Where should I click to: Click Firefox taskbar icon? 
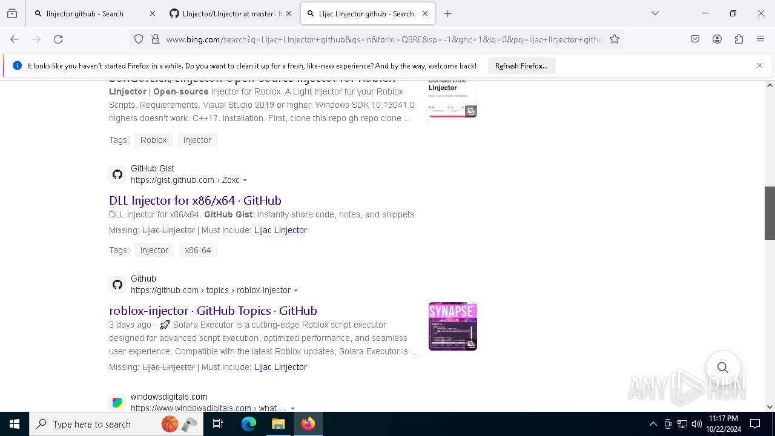click(x=308, y=424)
